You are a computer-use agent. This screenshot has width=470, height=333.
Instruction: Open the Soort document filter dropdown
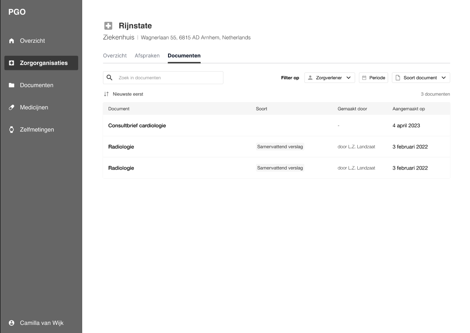coord(421,78)
